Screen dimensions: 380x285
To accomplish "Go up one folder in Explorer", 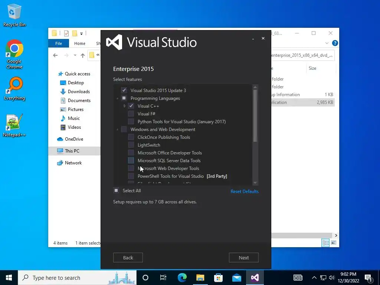I will [83, 56].
